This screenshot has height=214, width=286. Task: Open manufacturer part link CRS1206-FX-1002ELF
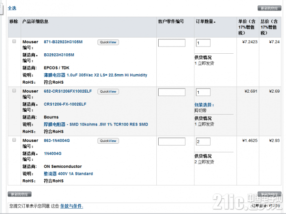(x=65, y=104)
